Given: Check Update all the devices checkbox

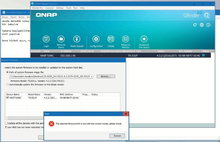Looking at the screenshot, I should pyautogui.click(x=6, y=123).
